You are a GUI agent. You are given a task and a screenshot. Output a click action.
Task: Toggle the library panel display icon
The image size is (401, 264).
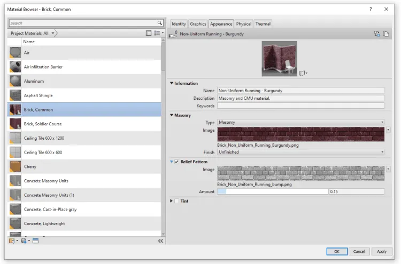[149, 33]
